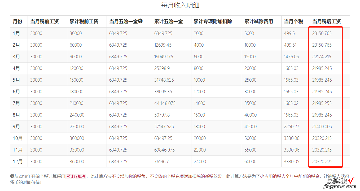The height and width of the screenshot is (191, 360).
Task: Select the 11月 row label
Action: click(17, 150)
